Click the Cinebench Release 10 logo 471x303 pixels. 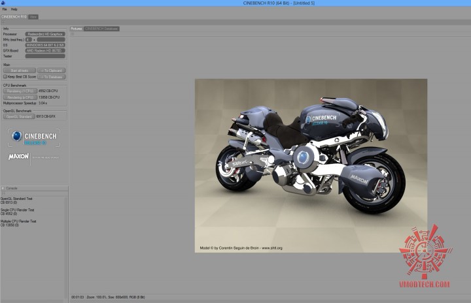[x=34, y=138]
